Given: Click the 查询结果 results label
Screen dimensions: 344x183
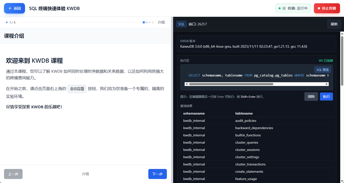Looking at the screenshot, I should 186,106.
